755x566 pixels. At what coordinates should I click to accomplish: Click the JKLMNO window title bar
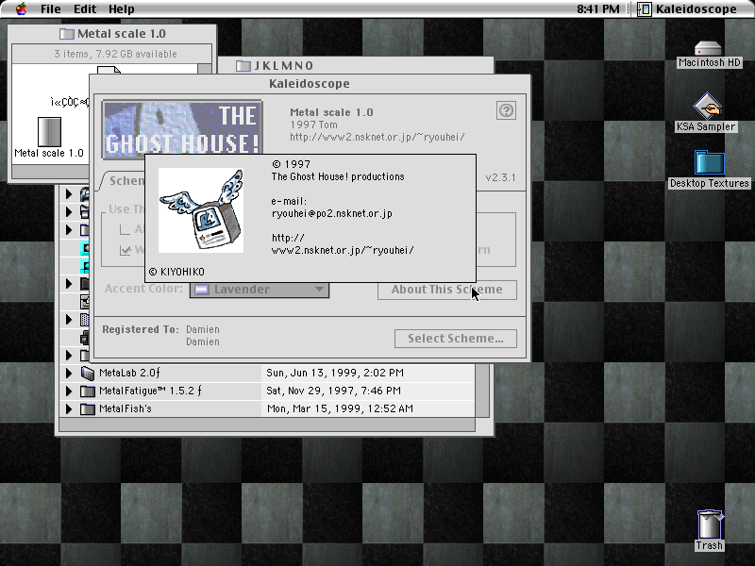(356, 65)
